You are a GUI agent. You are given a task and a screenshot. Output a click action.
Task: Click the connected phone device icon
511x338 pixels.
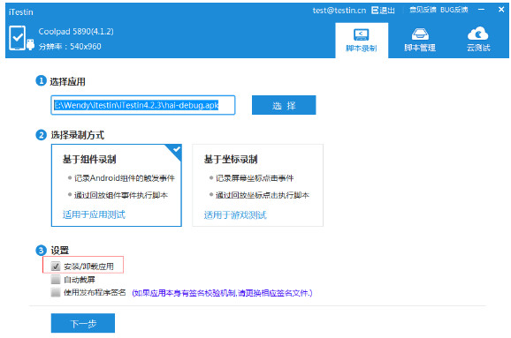18,38
